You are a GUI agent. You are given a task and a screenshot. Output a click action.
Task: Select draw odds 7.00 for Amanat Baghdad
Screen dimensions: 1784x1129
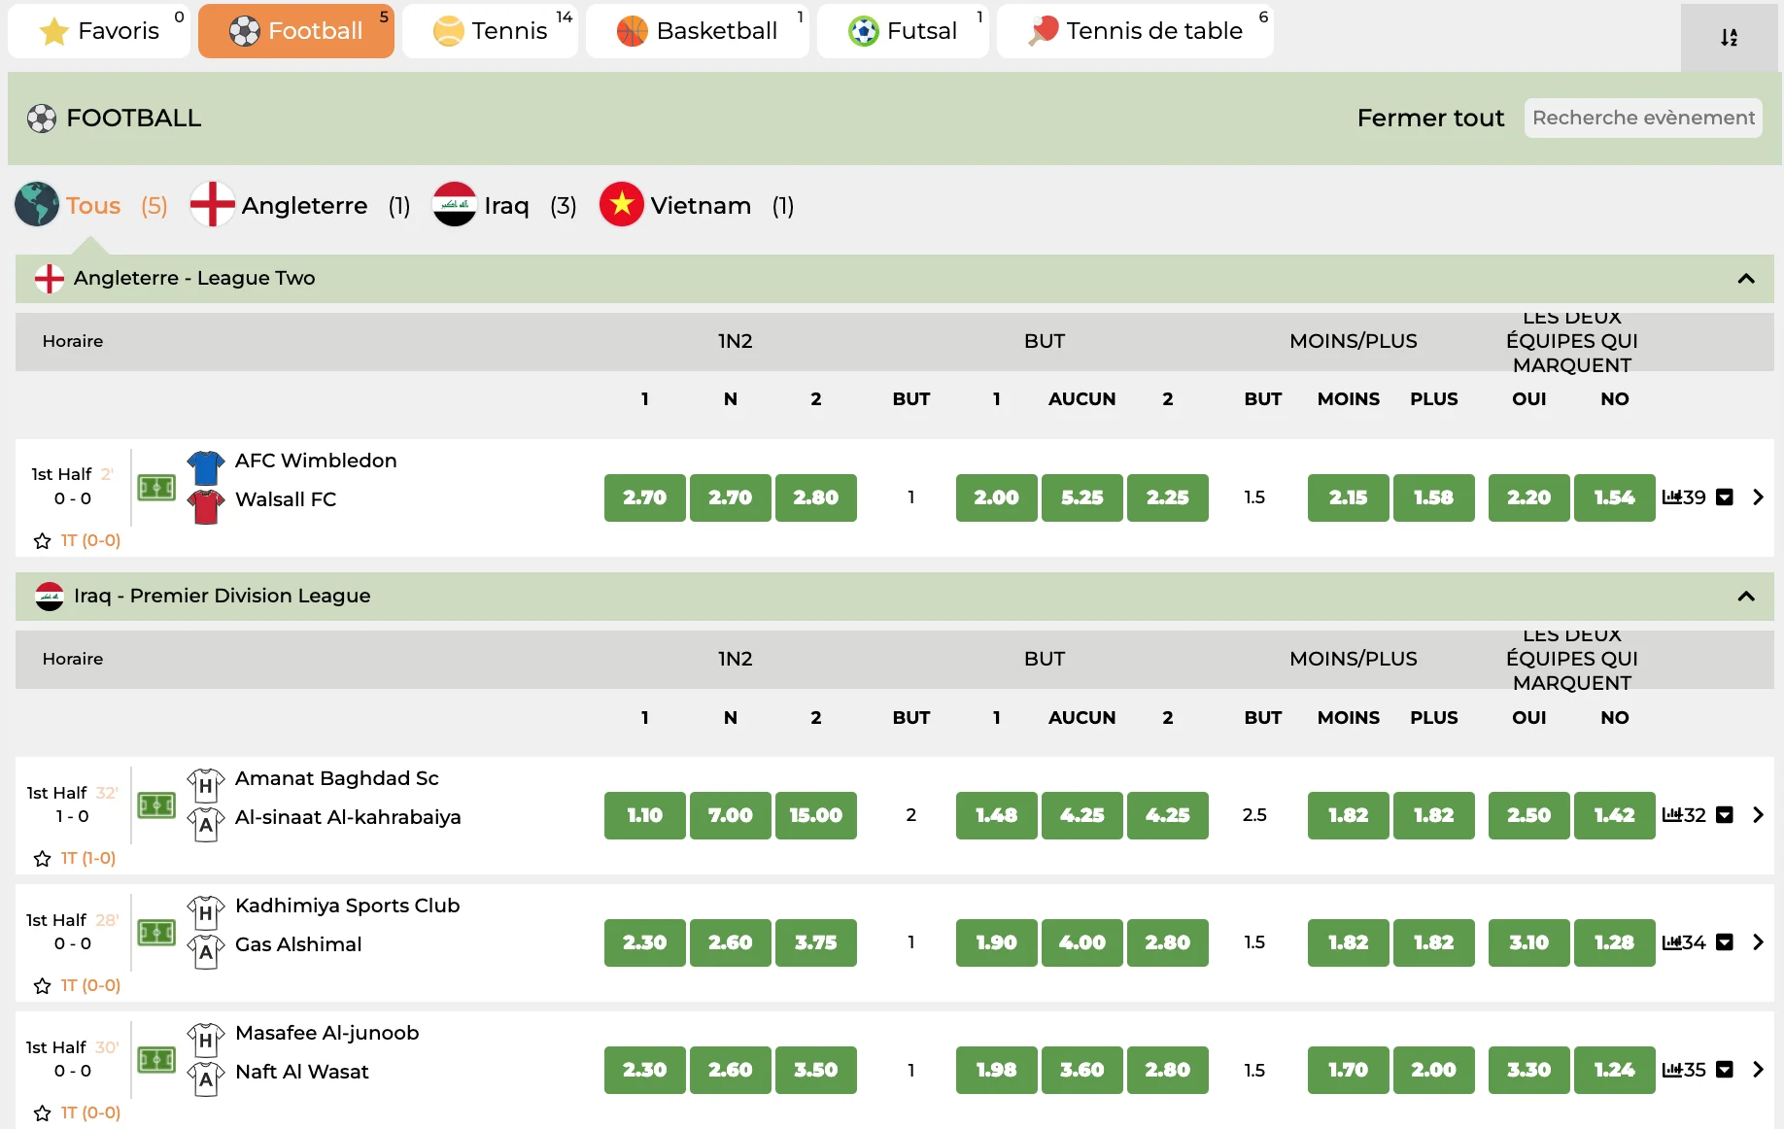pos(731,815)
